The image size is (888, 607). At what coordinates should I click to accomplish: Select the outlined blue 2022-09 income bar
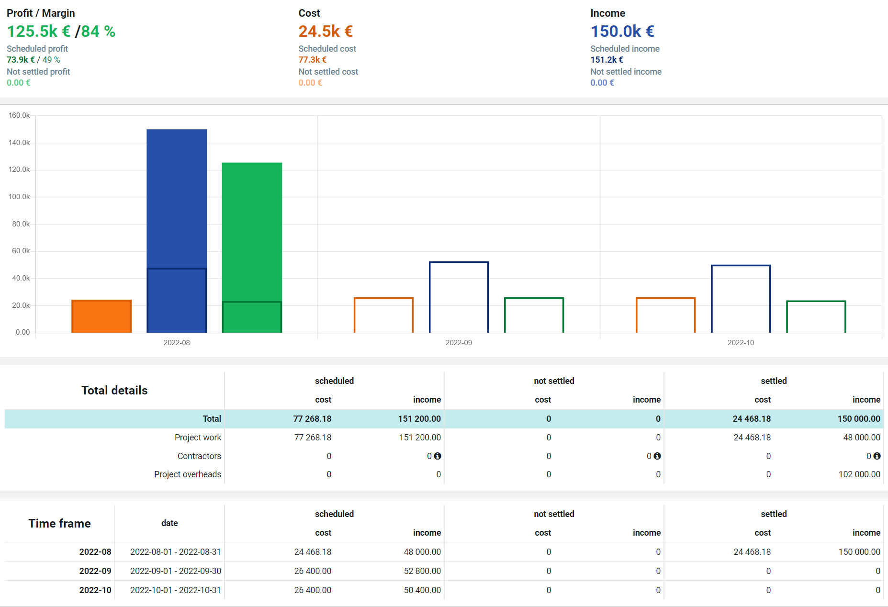pos(459,297)
